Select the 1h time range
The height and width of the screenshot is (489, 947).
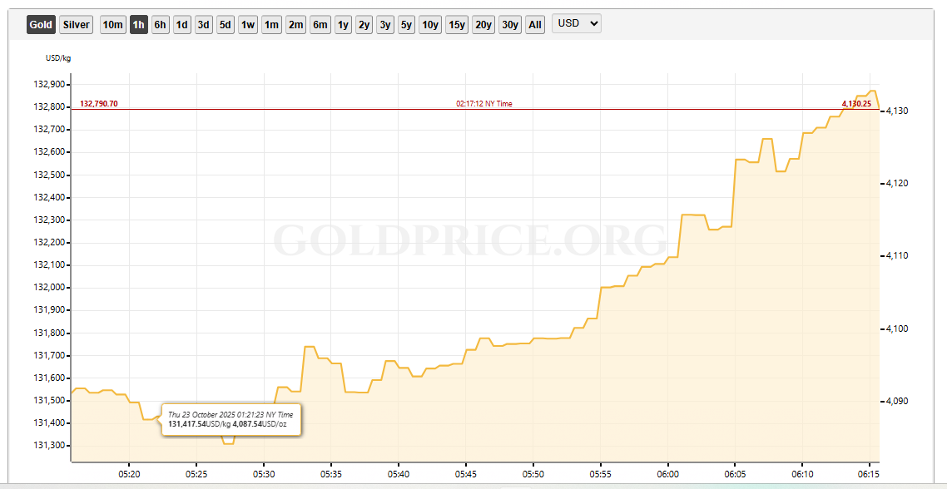pyautogui.click(x=138, y=25)
